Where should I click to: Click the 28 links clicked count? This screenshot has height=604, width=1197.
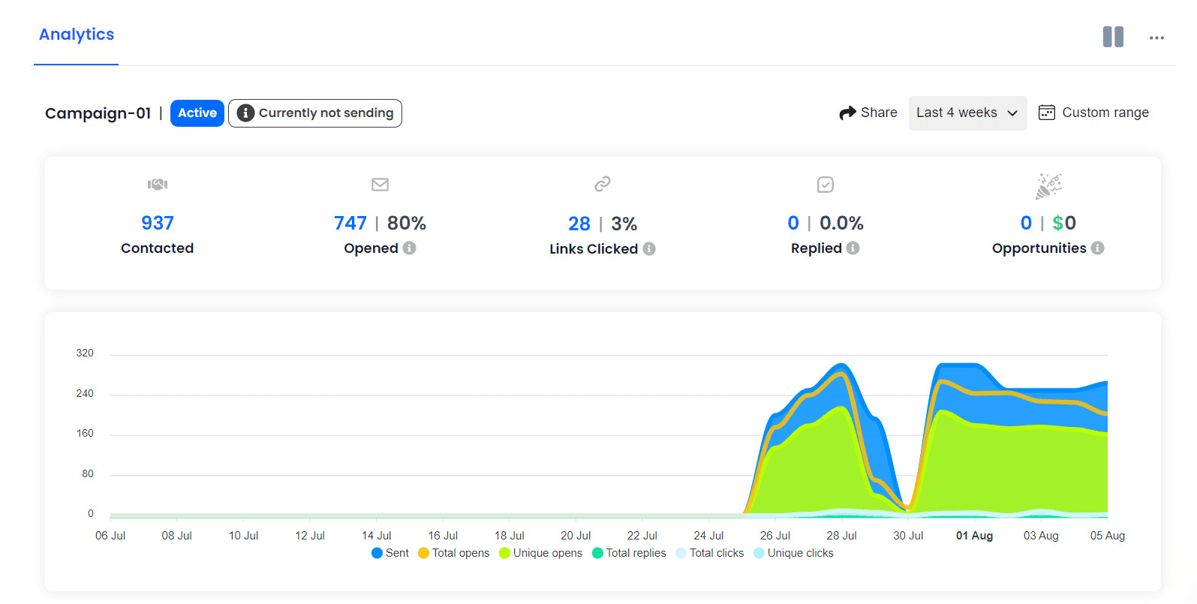click(579, 224)
